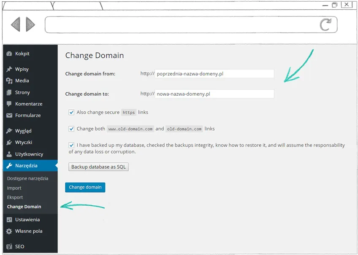Screen dimensions: 358x255
Task: Click the browser reload icon
Action: point(325,24)
